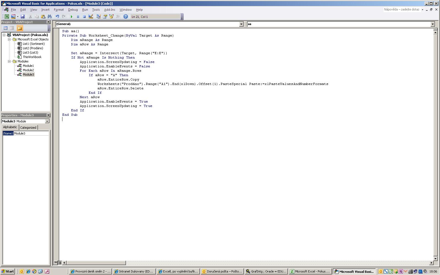Open the Object Browser toolbar icon

click(111, 16)
